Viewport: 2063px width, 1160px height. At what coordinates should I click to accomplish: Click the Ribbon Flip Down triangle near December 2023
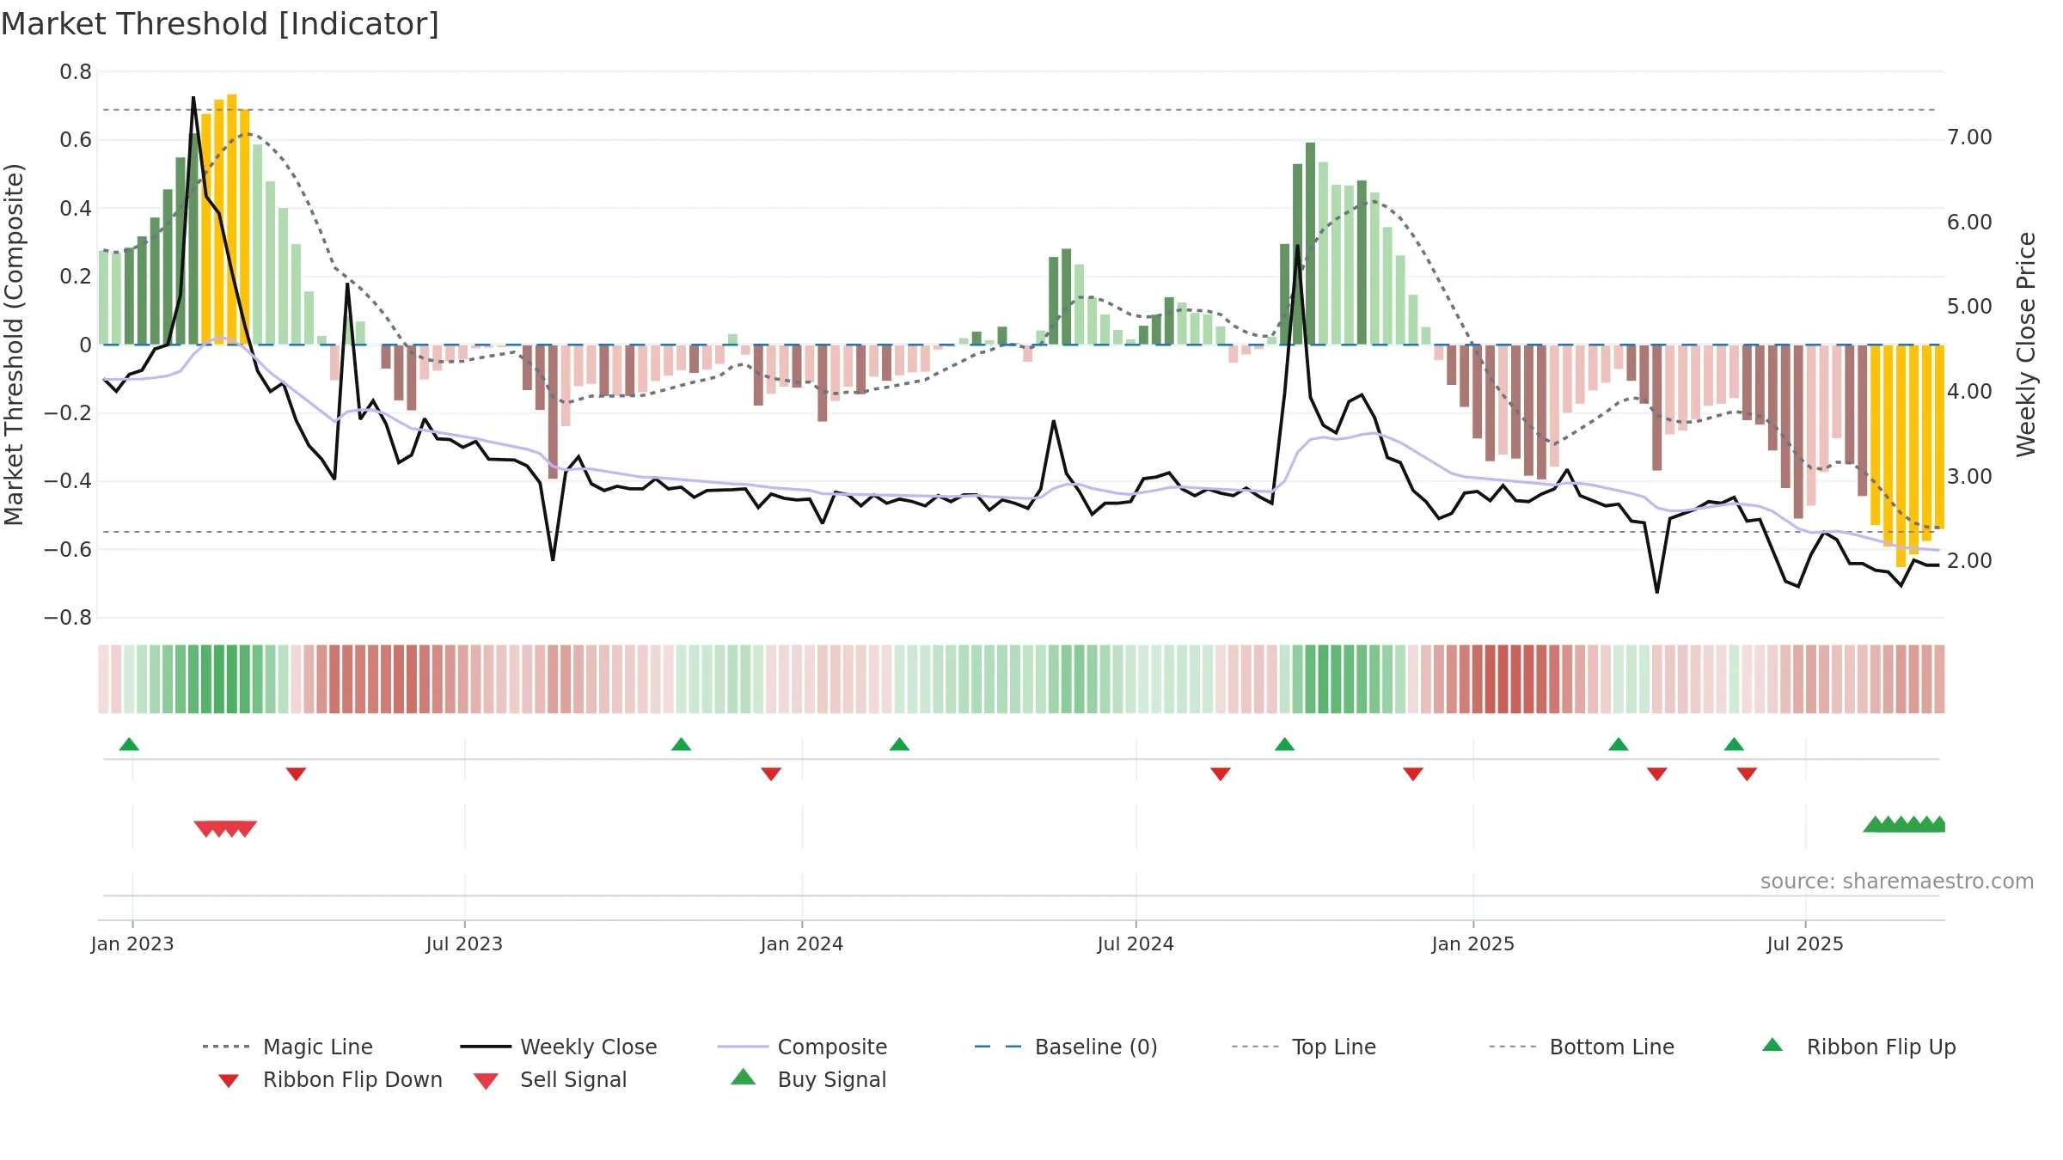pos(771,774)
